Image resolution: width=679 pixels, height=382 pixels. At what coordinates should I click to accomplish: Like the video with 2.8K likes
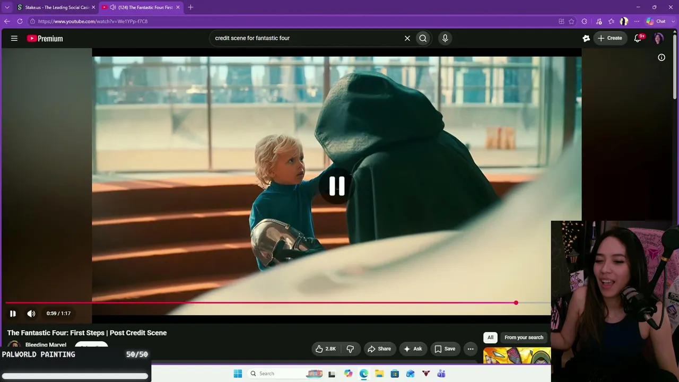coord(326,349)
